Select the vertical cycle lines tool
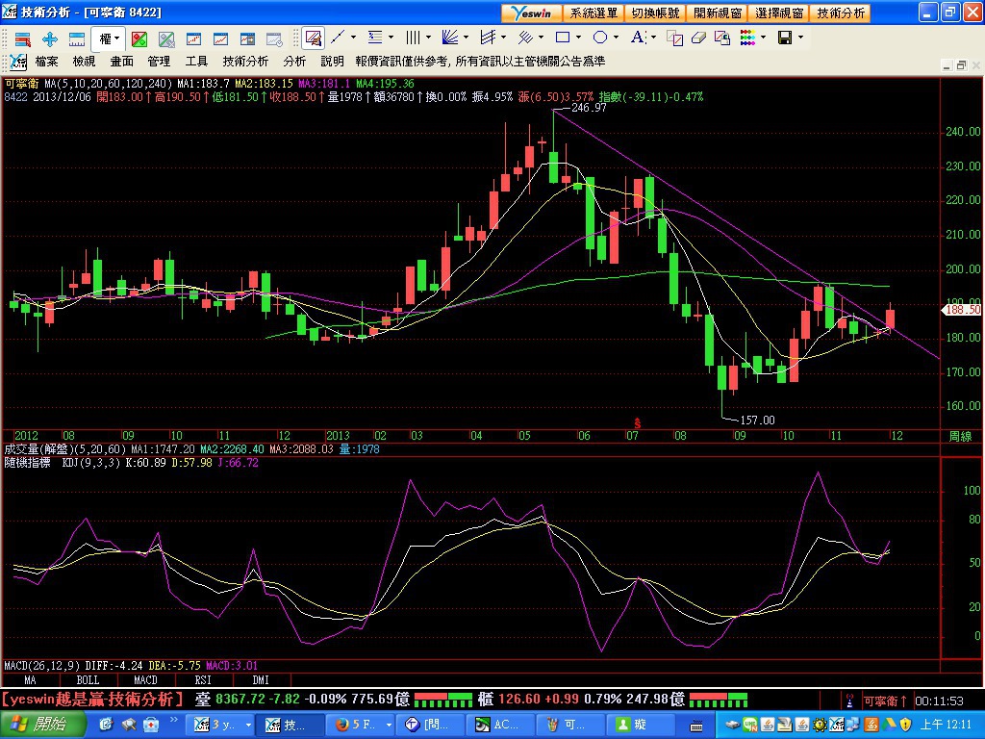 point(413,38)
